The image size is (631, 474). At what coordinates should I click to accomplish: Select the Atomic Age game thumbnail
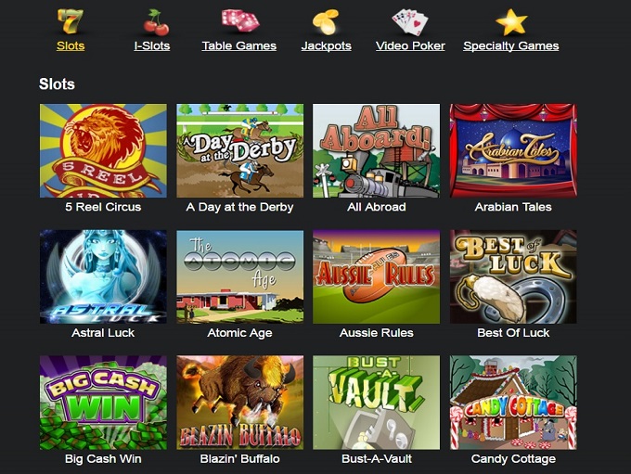tap(239, 276)
